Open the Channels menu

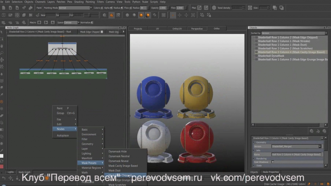[40, 2]
